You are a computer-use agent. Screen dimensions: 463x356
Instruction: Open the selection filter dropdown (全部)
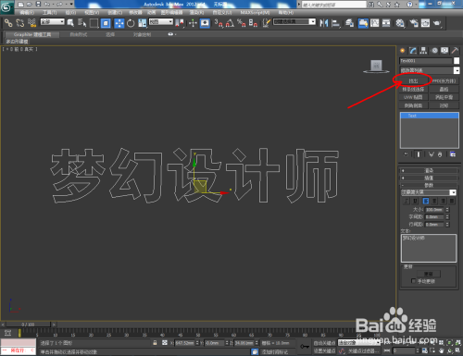53,22
